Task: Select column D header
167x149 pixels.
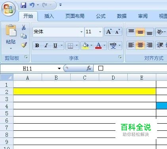Action: coord(113,78)
